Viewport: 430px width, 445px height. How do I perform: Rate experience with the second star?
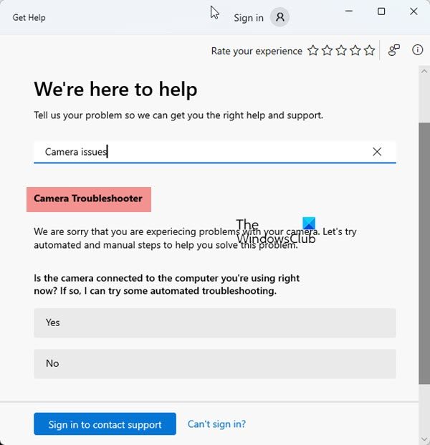328,50
